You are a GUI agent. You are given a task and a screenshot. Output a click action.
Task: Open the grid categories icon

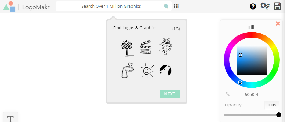[176, 6]
